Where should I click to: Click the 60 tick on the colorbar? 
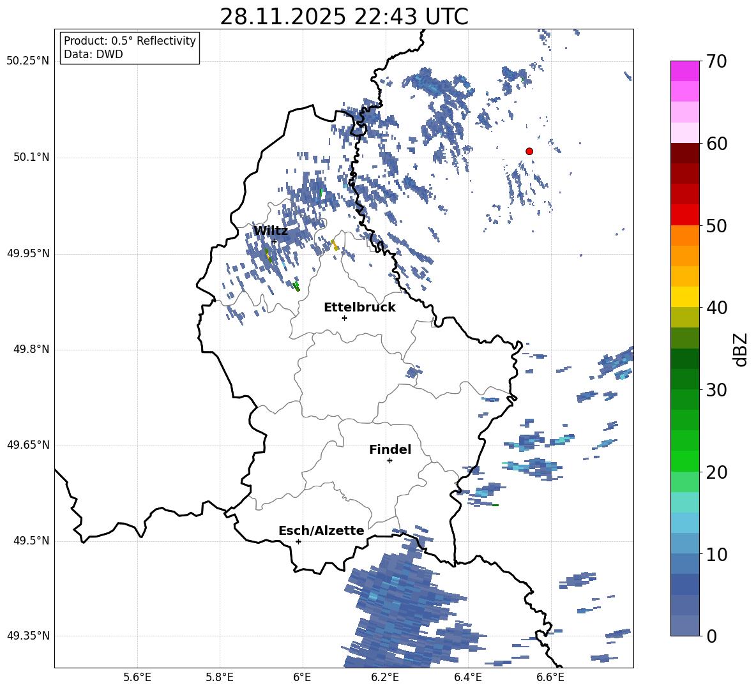point(716,144)
